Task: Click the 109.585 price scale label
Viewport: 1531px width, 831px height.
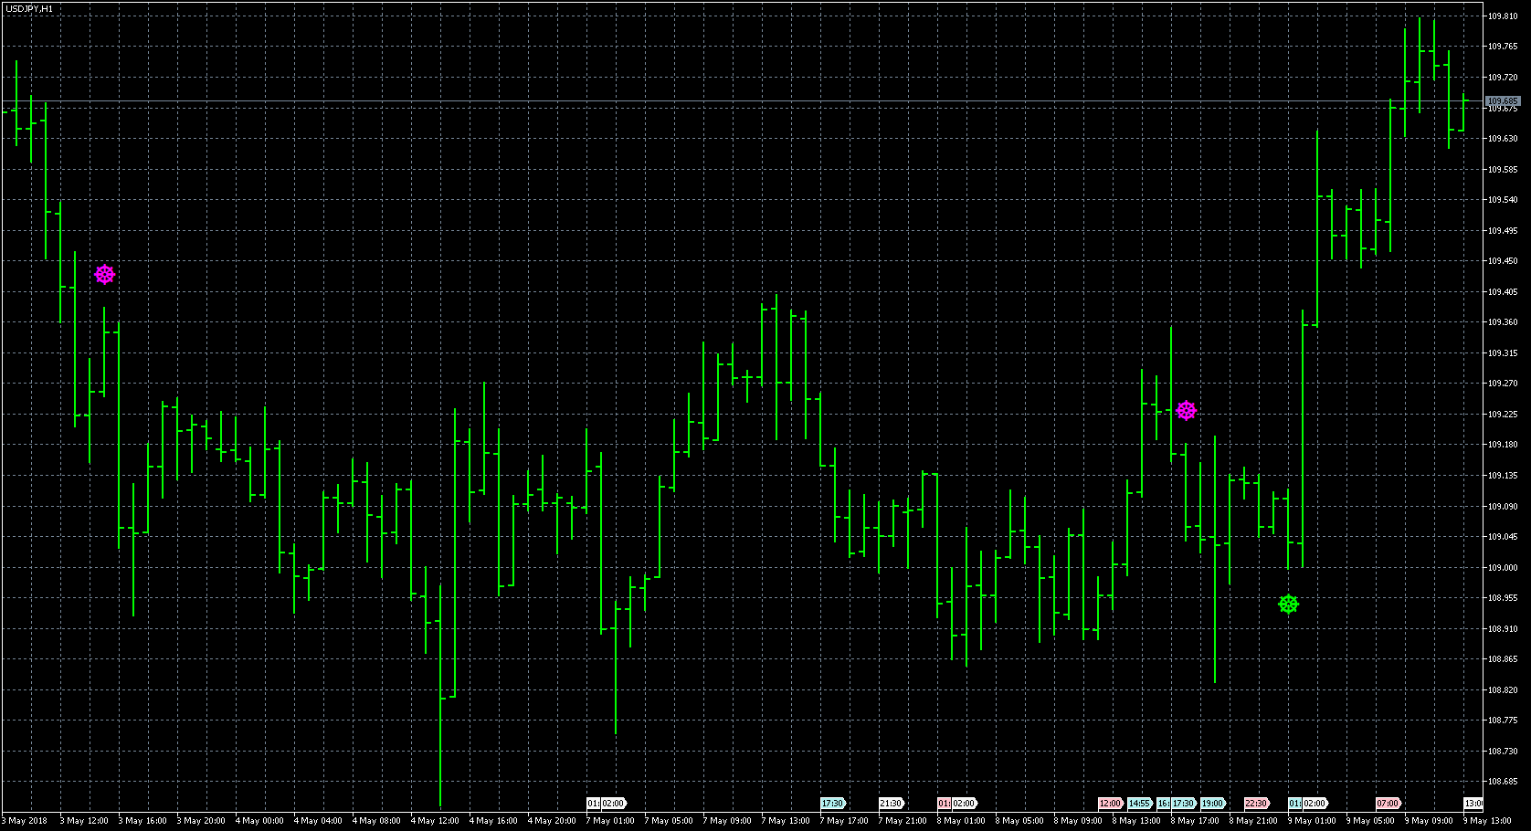Action: (x=1503, y=169)
